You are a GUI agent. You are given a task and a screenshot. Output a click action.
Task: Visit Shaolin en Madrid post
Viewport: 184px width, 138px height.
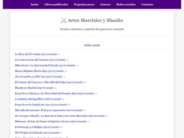coord(35,88)
